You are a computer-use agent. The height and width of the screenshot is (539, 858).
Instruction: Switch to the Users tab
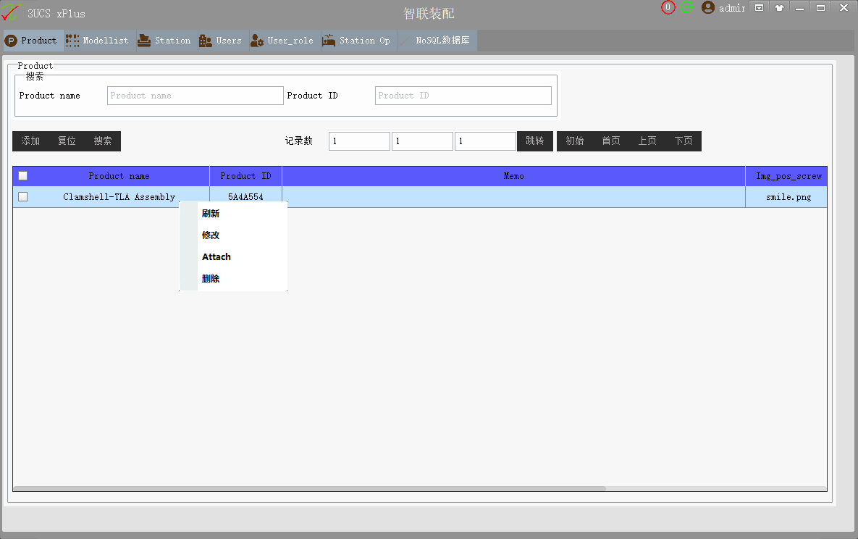(223, 41)
